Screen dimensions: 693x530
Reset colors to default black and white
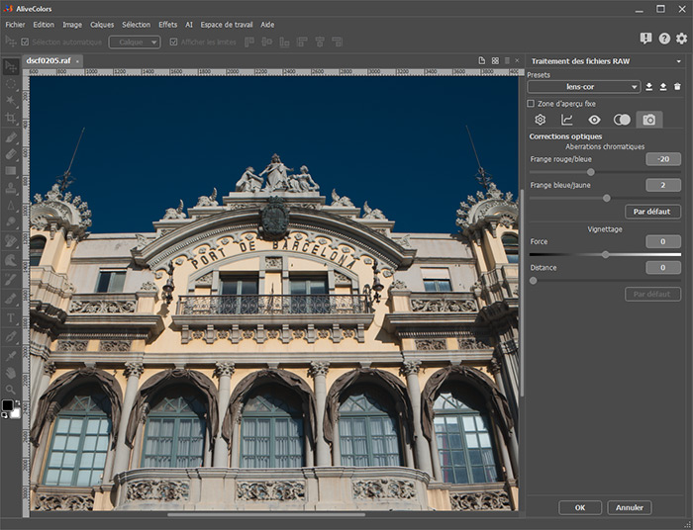[x=5, y=415]
